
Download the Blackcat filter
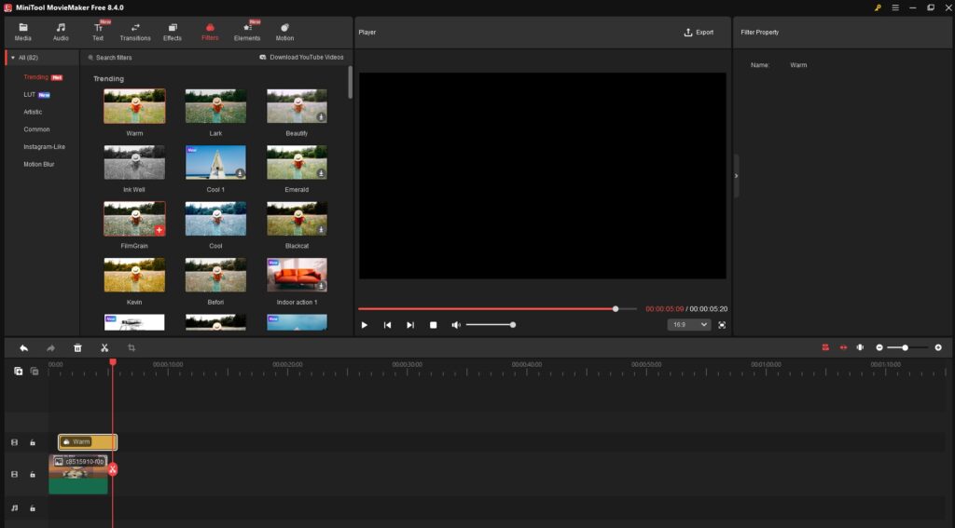(321, 230)
